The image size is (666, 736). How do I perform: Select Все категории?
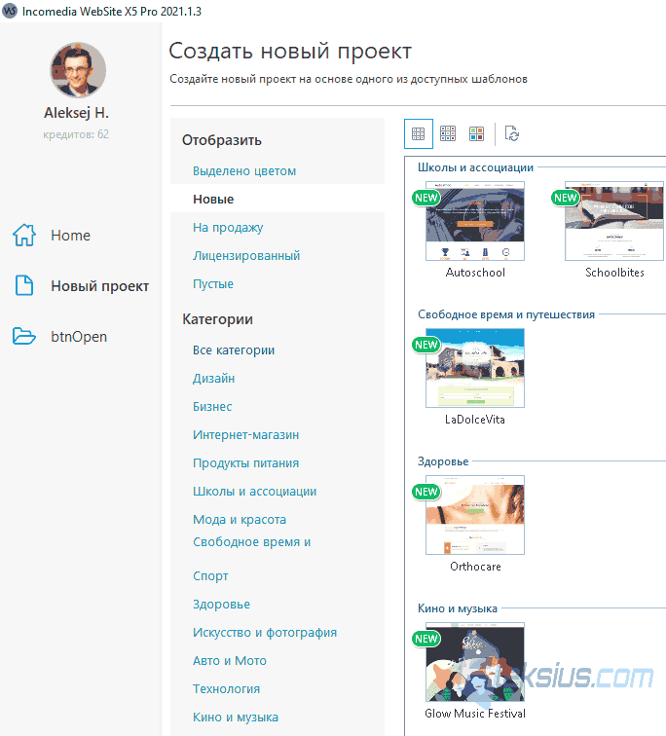(234, 350)
